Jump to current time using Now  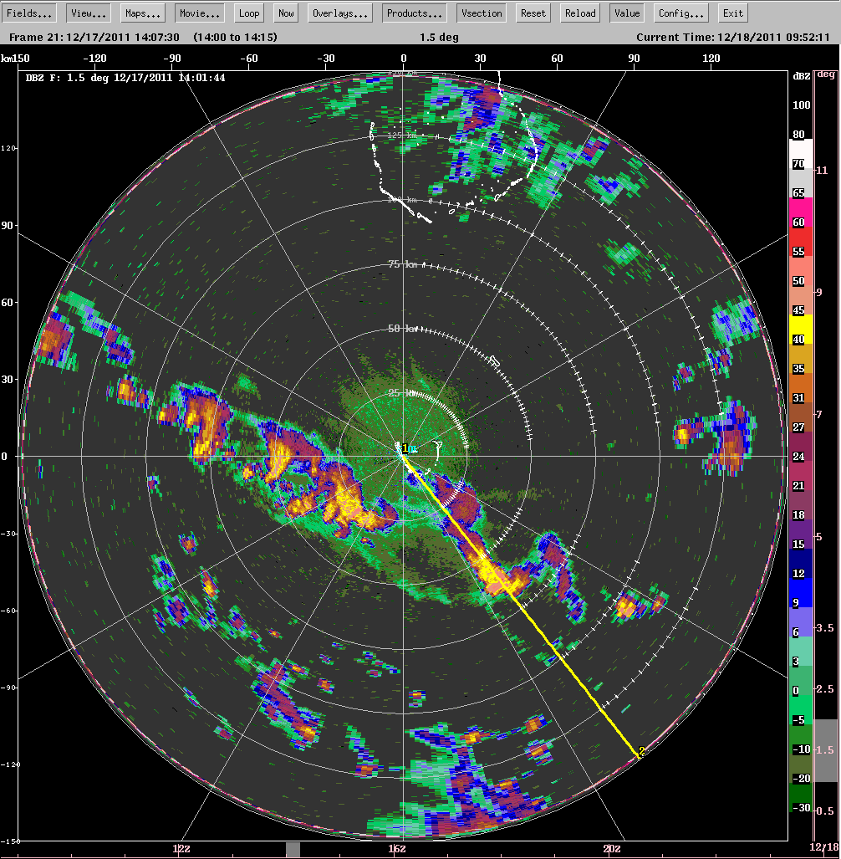[x=285, y=13]
